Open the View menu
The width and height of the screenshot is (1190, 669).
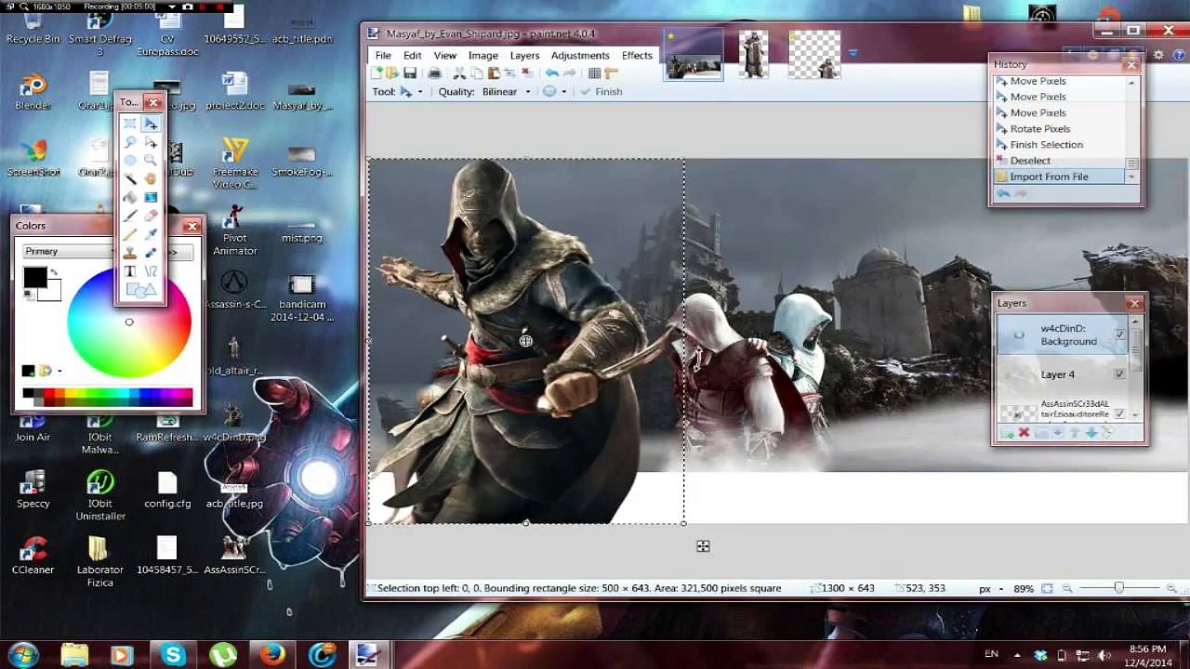(445, 56)
